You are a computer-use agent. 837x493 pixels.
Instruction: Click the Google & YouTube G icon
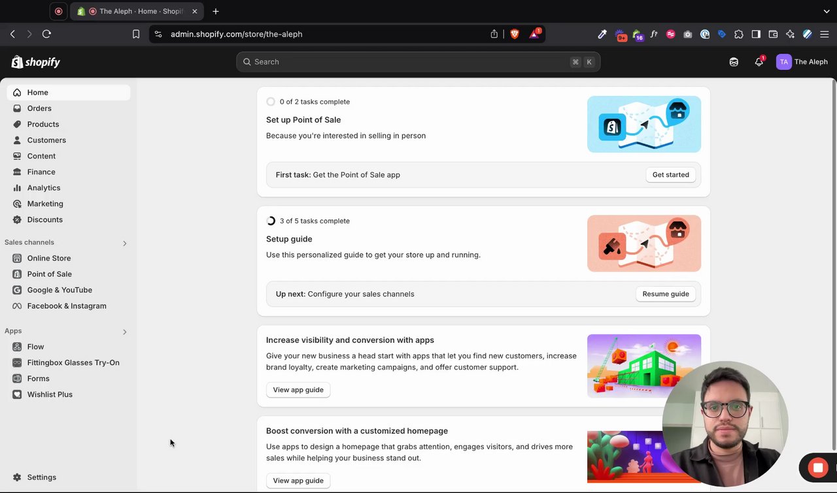[17, 290]
